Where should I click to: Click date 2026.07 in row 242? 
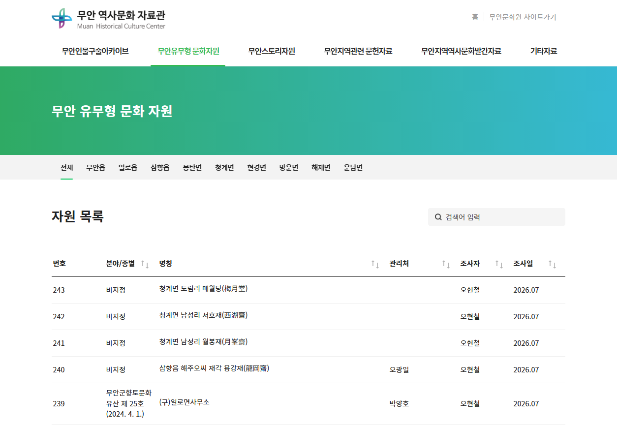(526, 317)
